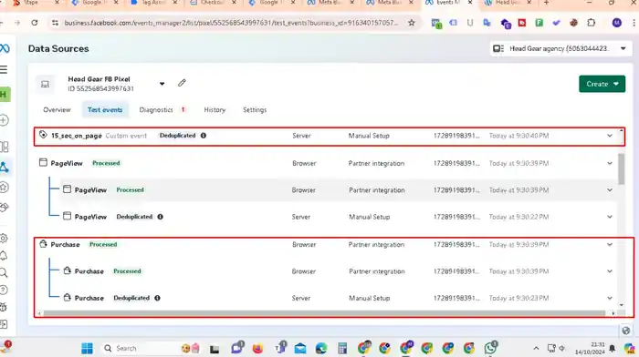The image size is (639, 357).
Task: Click the info icon beside 15_sec_on_page Deduplicated
Action: (x=204, y=136)
